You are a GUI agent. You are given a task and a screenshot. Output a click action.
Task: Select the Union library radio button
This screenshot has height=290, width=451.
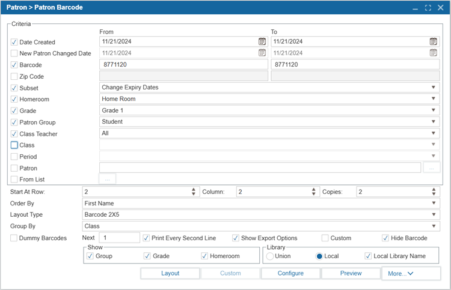click(x=270, y=256)
